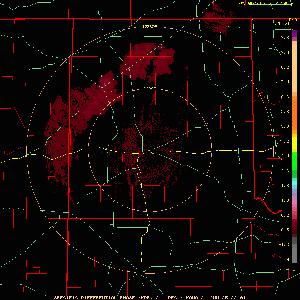Pick the pink segment of the color scale
The height and width of the screenshot is (300, 300).
point(294,202)
